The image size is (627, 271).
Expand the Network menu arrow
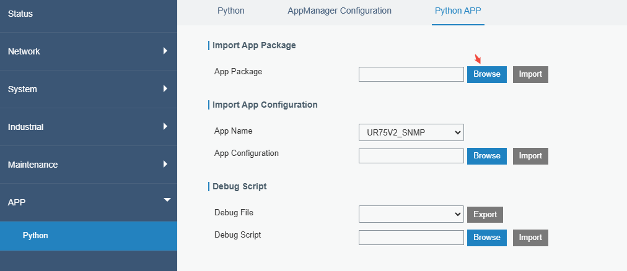(165, 51)
